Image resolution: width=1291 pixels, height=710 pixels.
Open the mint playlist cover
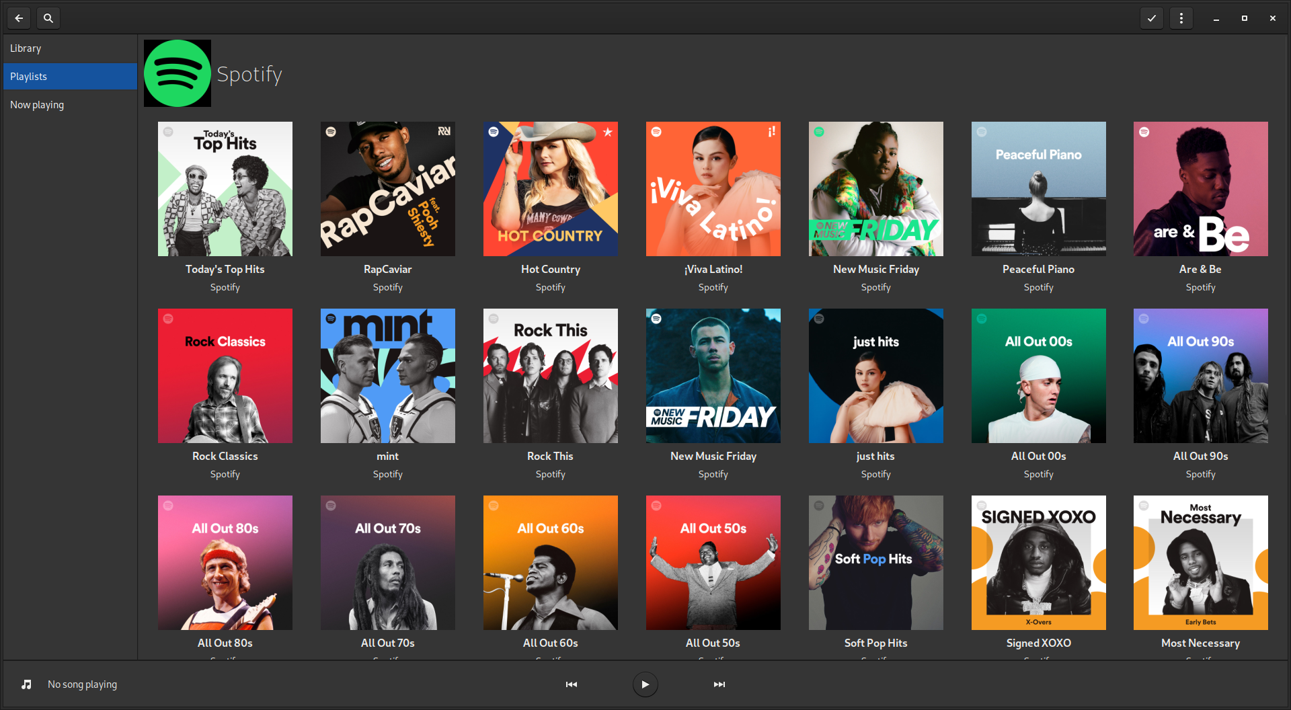coord(388,376)
